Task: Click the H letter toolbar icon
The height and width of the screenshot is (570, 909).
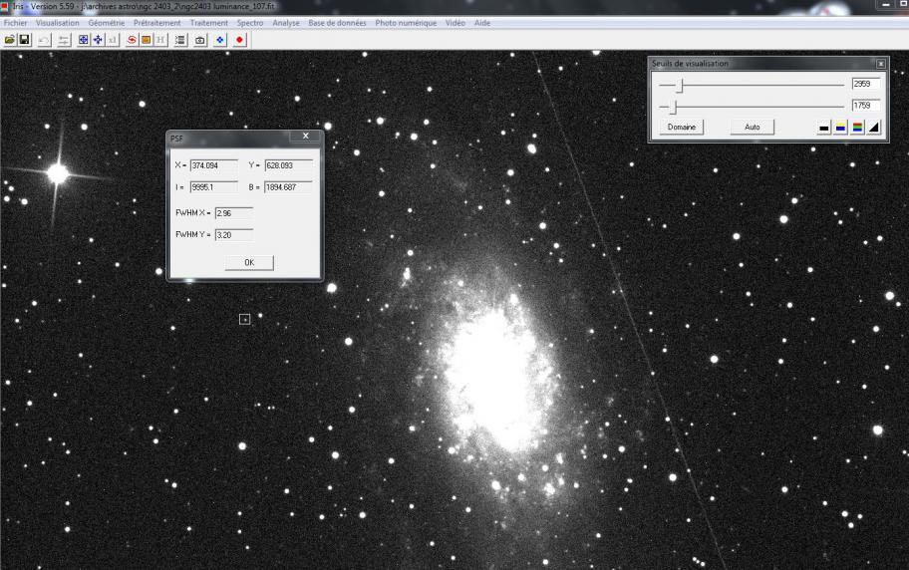Action: click(x=160, y=40)
